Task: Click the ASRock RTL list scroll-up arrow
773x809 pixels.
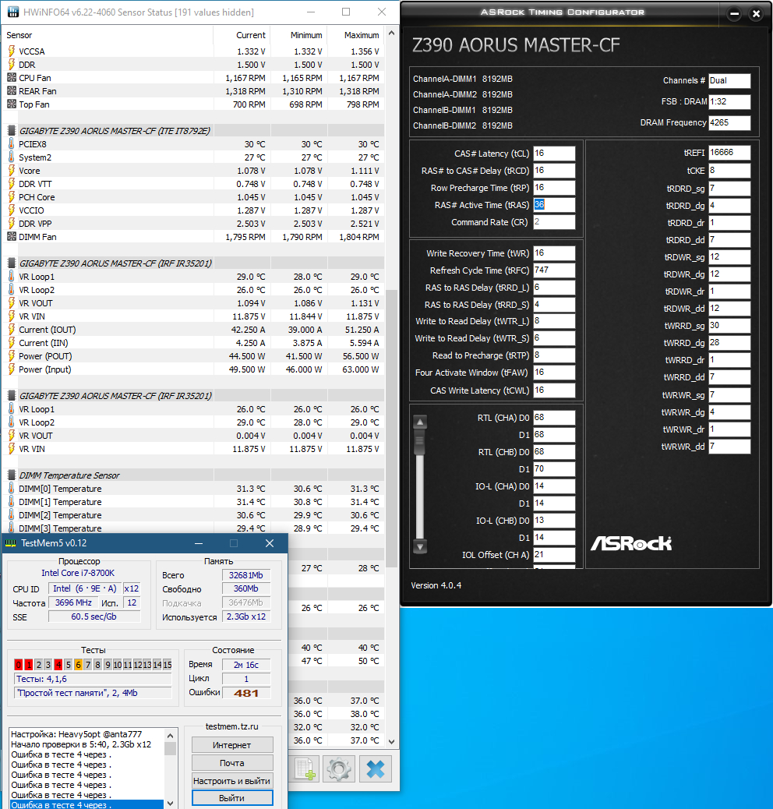Action: pyautogui.click(x=420, y=422)
